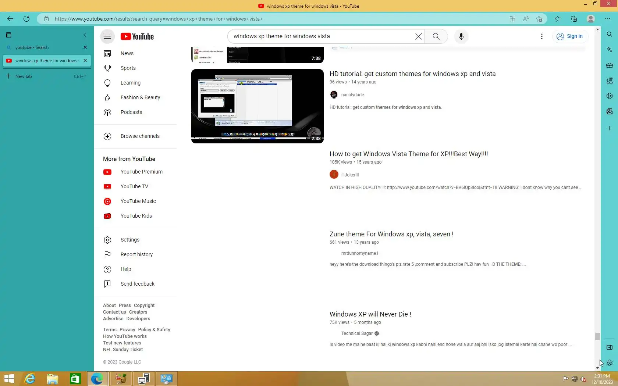Go to the YouTube home logo

pos(137,36)
